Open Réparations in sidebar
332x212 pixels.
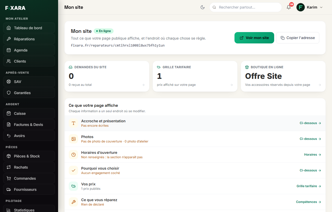pyautogui.click(x=29, y=39)
